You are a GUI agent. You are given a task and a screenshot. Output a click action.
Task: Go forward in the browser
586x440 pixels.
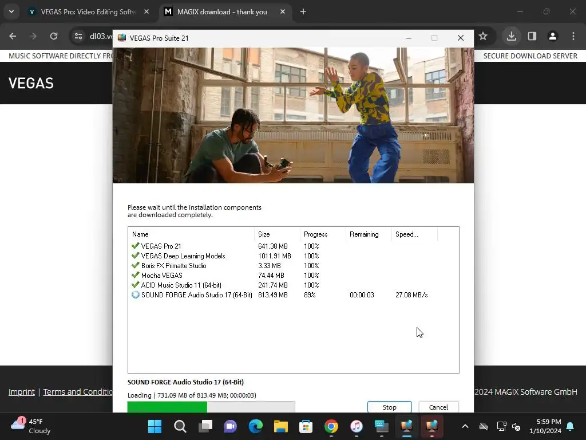click(33, 36)
